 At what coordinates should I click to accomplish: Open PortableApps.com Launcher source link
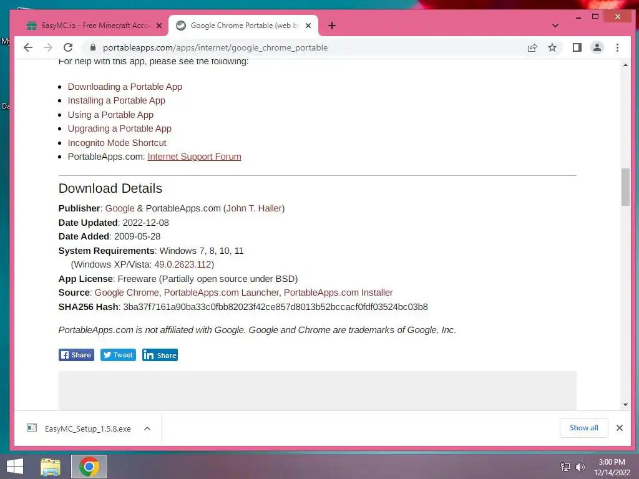(222, 293)
